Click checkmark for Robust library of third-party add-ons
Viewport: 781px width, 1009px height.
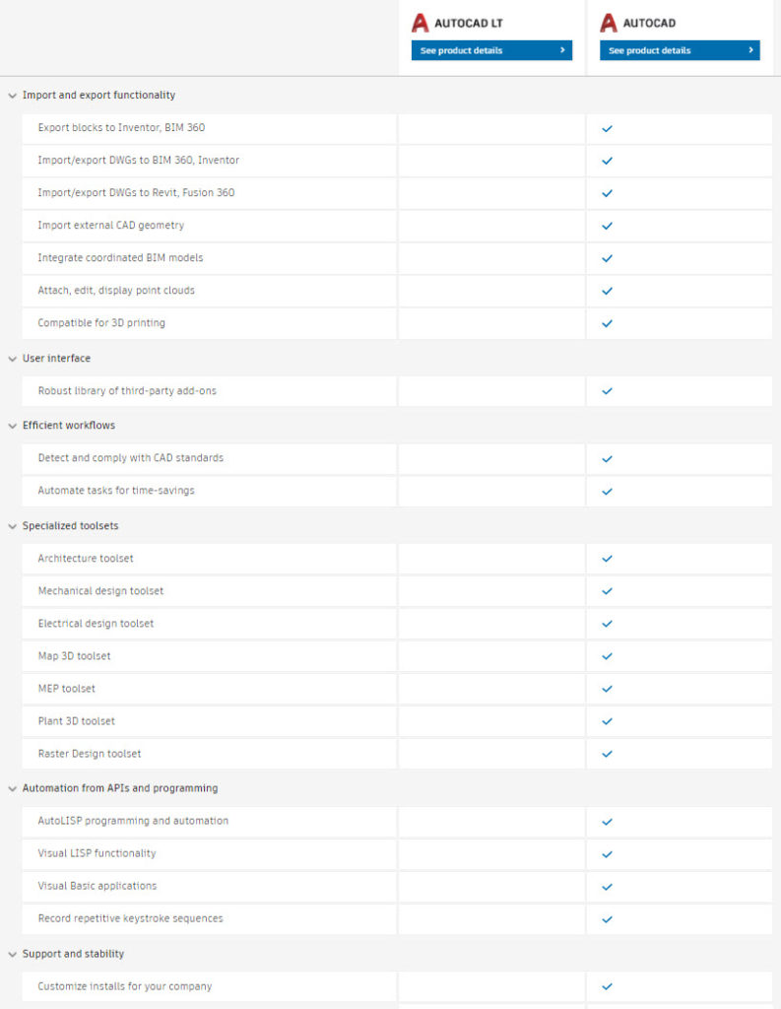pos(607,391)
